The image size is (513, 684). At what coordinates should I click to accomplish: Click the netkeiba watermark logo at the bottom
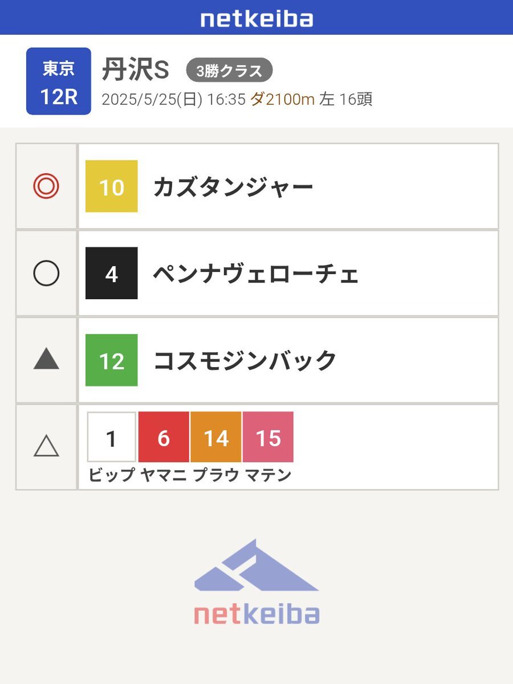[x=256, y=581]
